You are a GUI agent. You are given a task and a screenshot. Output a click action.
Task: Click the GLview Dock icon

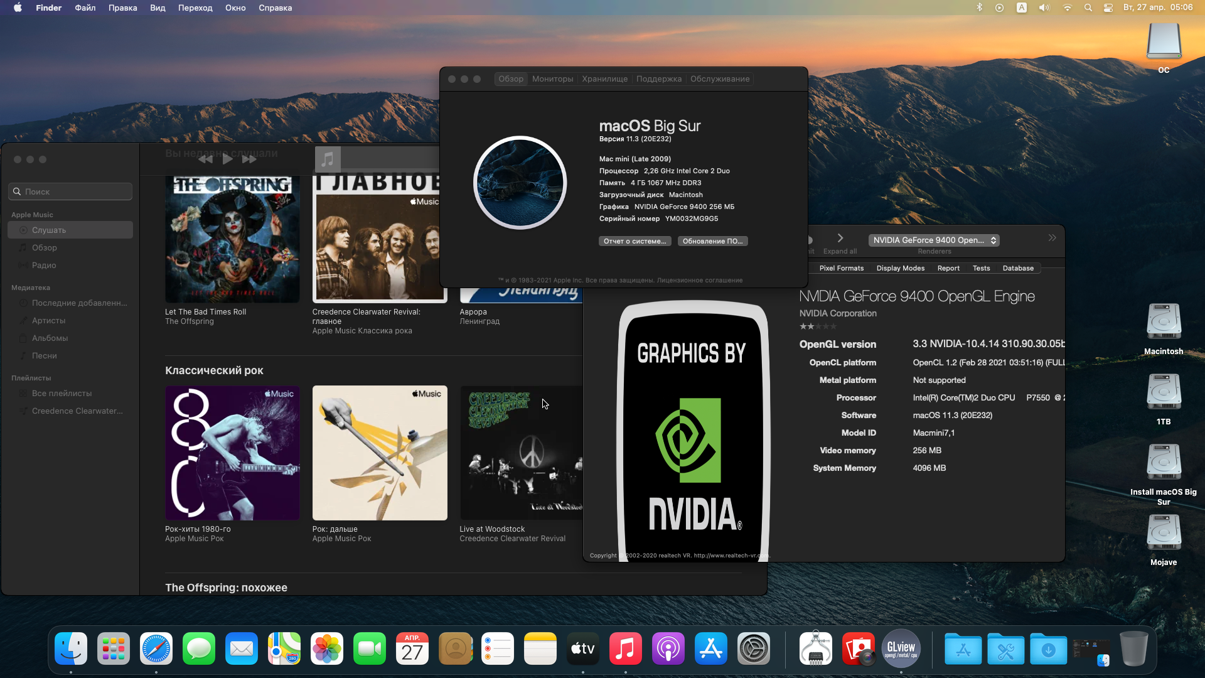pyautogui.click(x=901, y=648)
